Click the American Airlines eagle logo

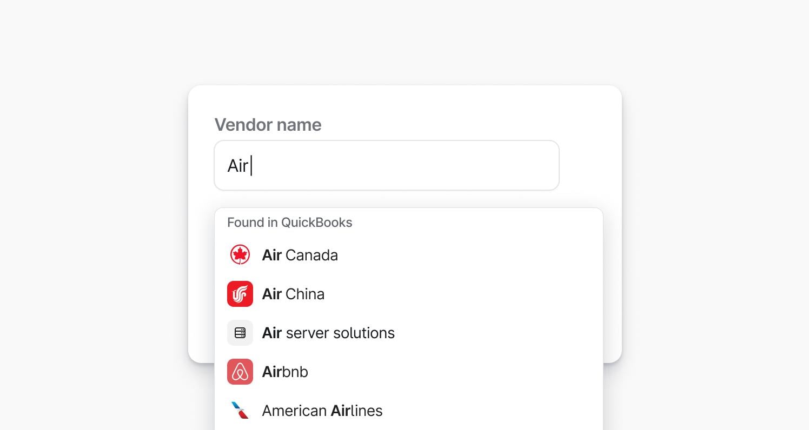point(240,411)
